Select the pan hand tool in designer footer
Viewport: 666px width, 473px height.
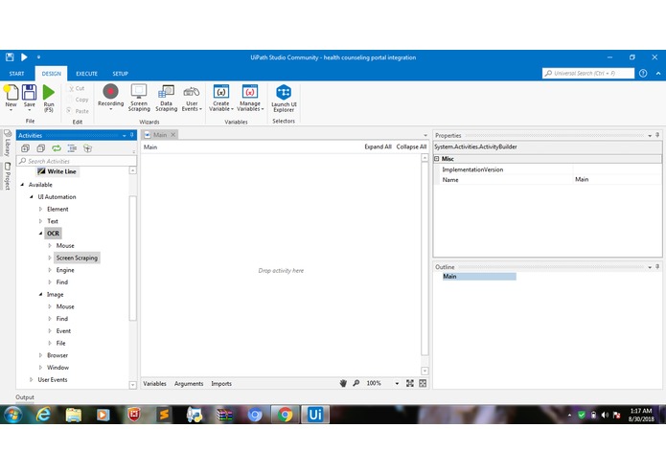[x=343, y=383]
